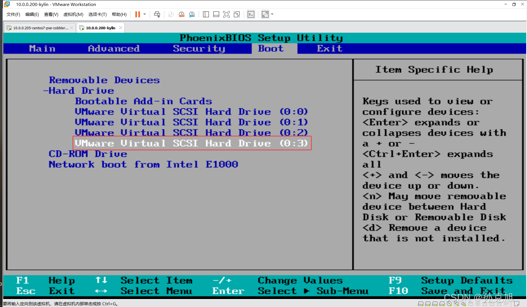Select the BIOS Main menu
527x307 pixels.
pyautogui.click(x=42, y=49)
